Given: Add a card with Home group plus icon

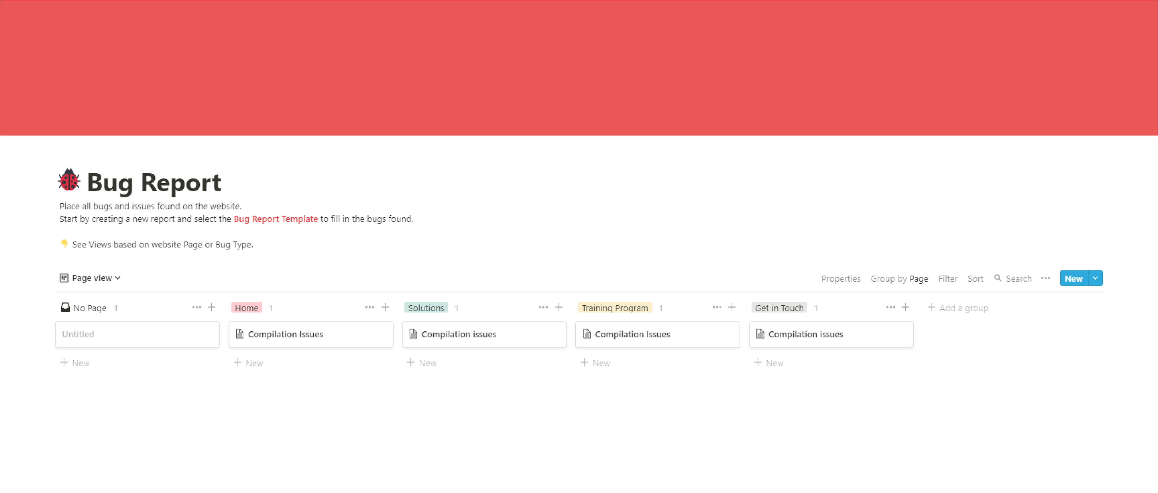Looking at the screenshot, I should tap(385, 307).
